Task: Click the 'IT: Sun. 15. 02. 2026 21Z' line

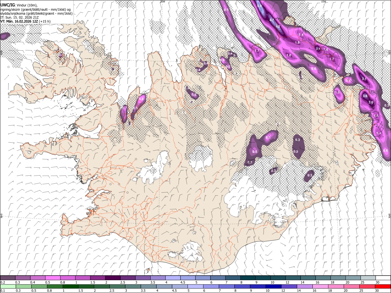Action: pyautogui.click(x=20, y=17)
